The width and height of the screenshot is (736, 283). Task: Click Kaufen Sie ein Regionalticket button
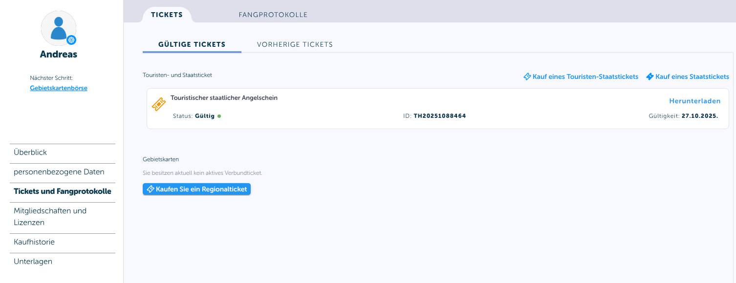196,189
